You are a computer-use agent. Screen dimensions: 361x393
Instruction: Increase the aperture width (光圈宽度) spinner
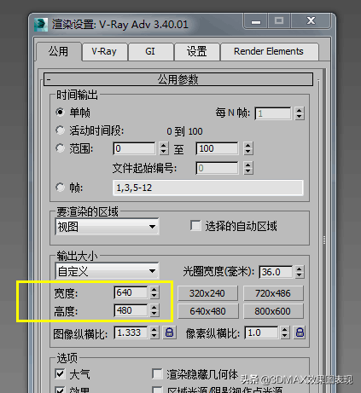tap(299, 269)
